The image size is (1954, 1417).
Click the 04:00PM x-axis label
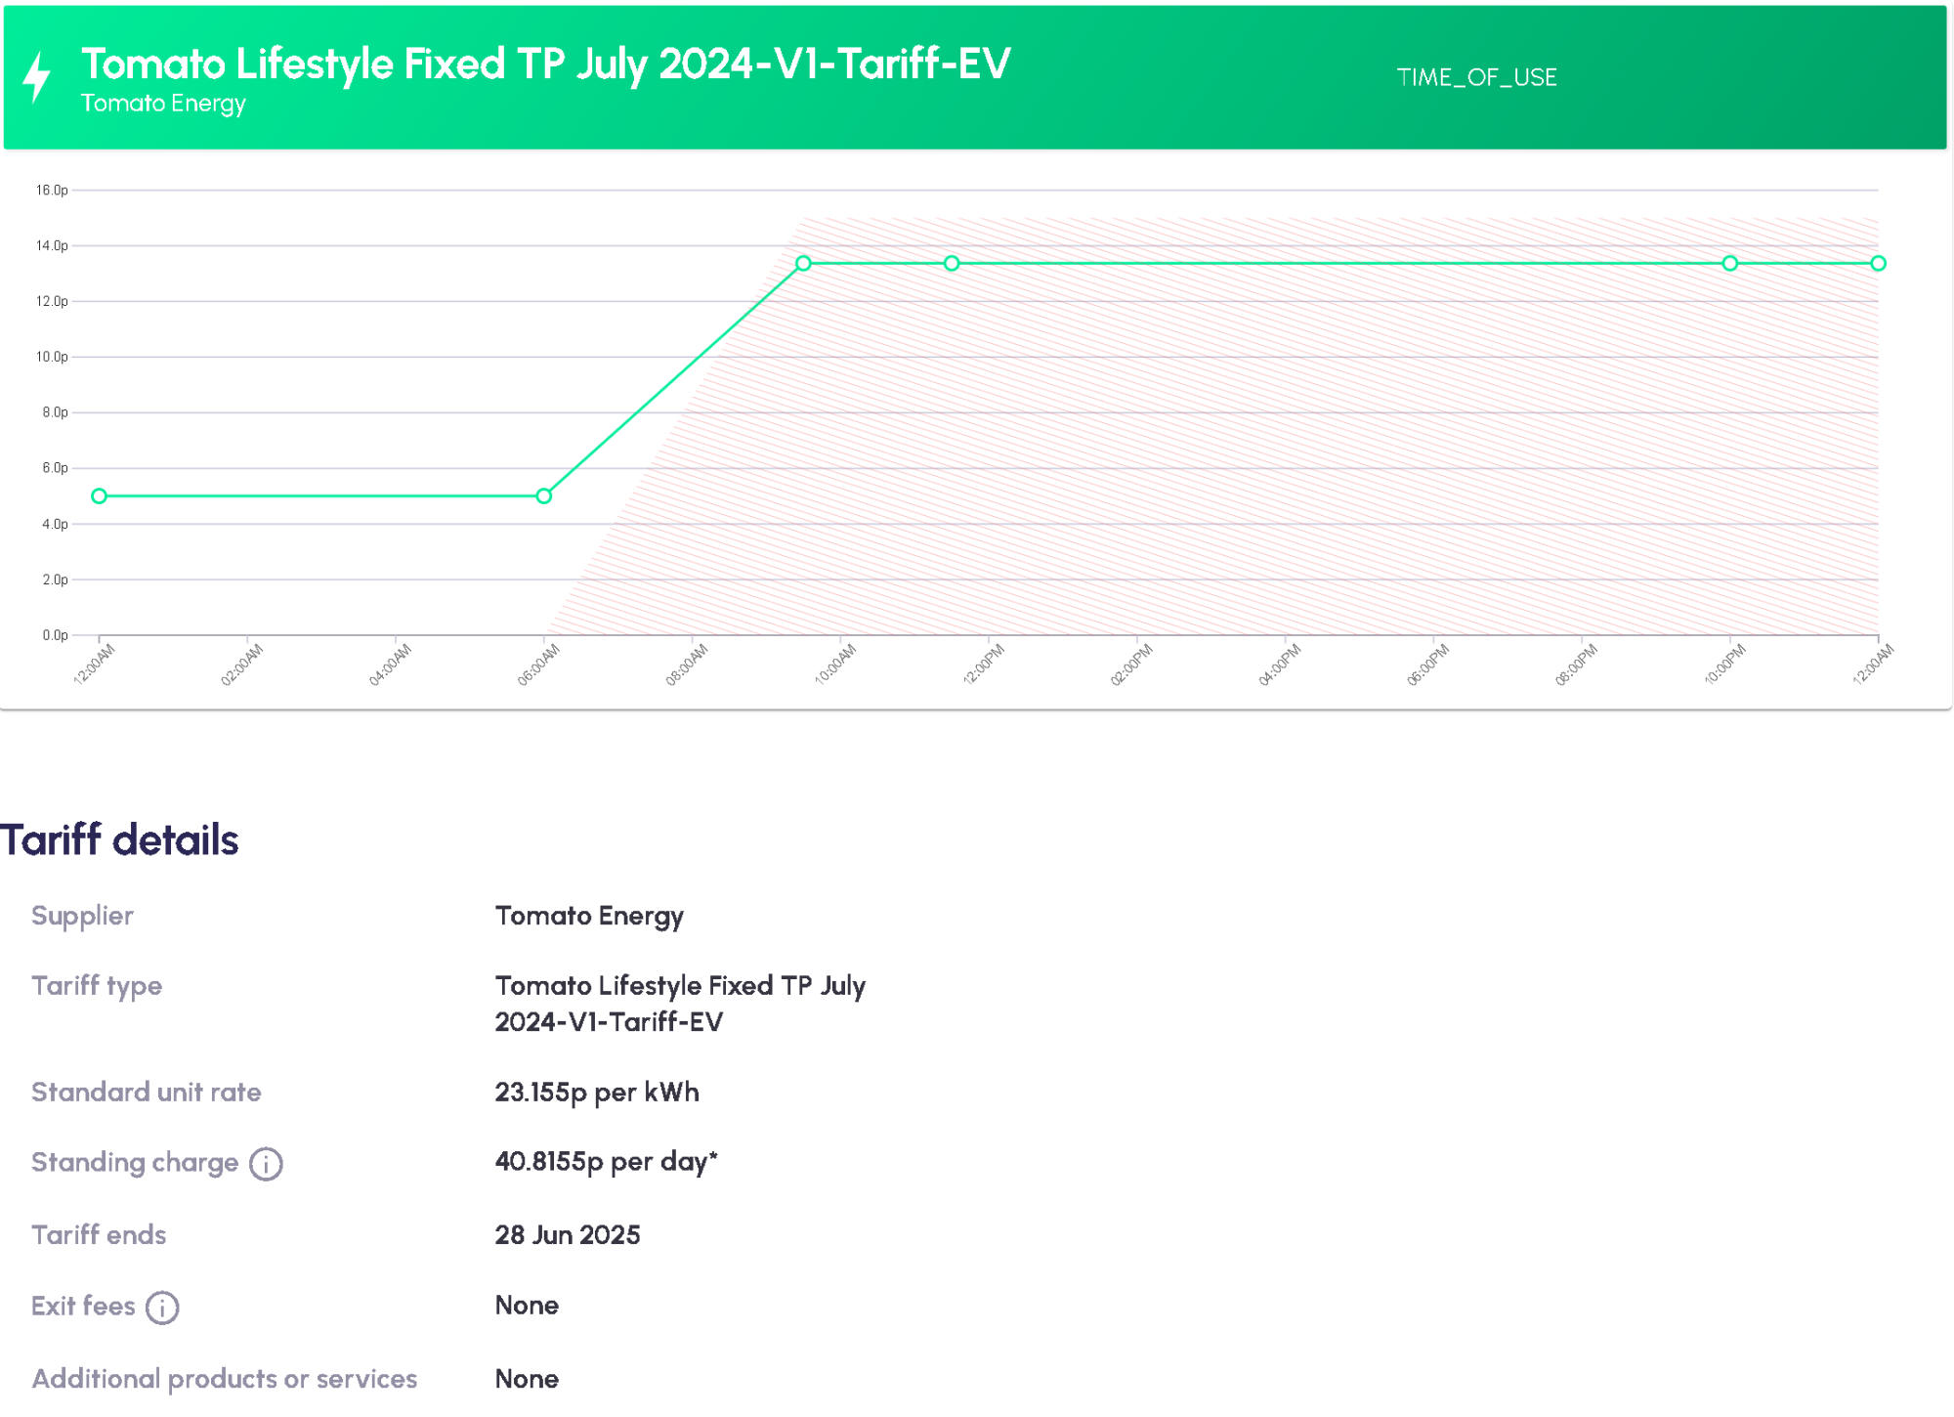tap(1280, 665)
